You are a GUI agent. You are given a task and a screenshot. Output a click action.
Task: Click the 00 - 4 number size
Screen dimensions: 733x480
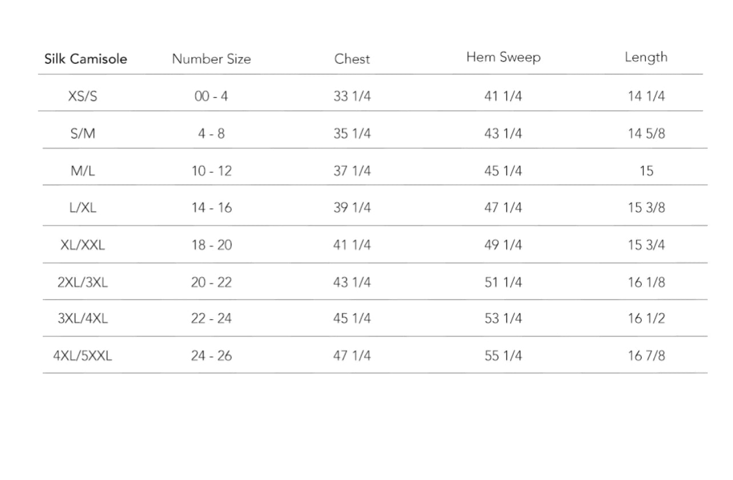click(x=211, y=96)
